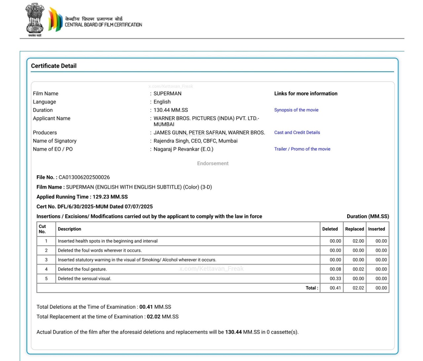Select Total Replacement at time of Examination line

point(107,317)
